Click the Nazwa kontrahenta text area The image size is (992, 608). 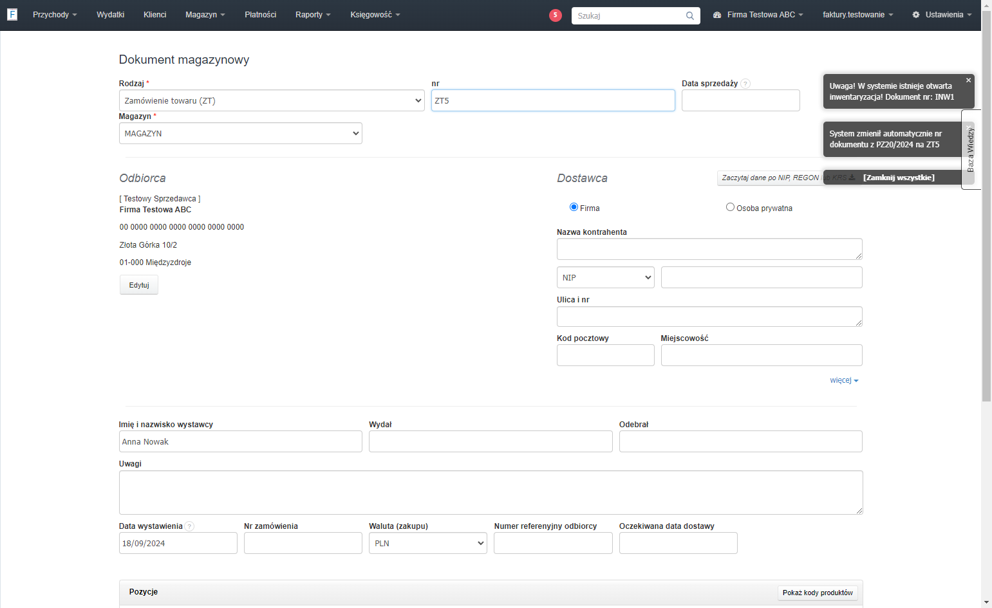pyautogui.click(x=709, y=249)
